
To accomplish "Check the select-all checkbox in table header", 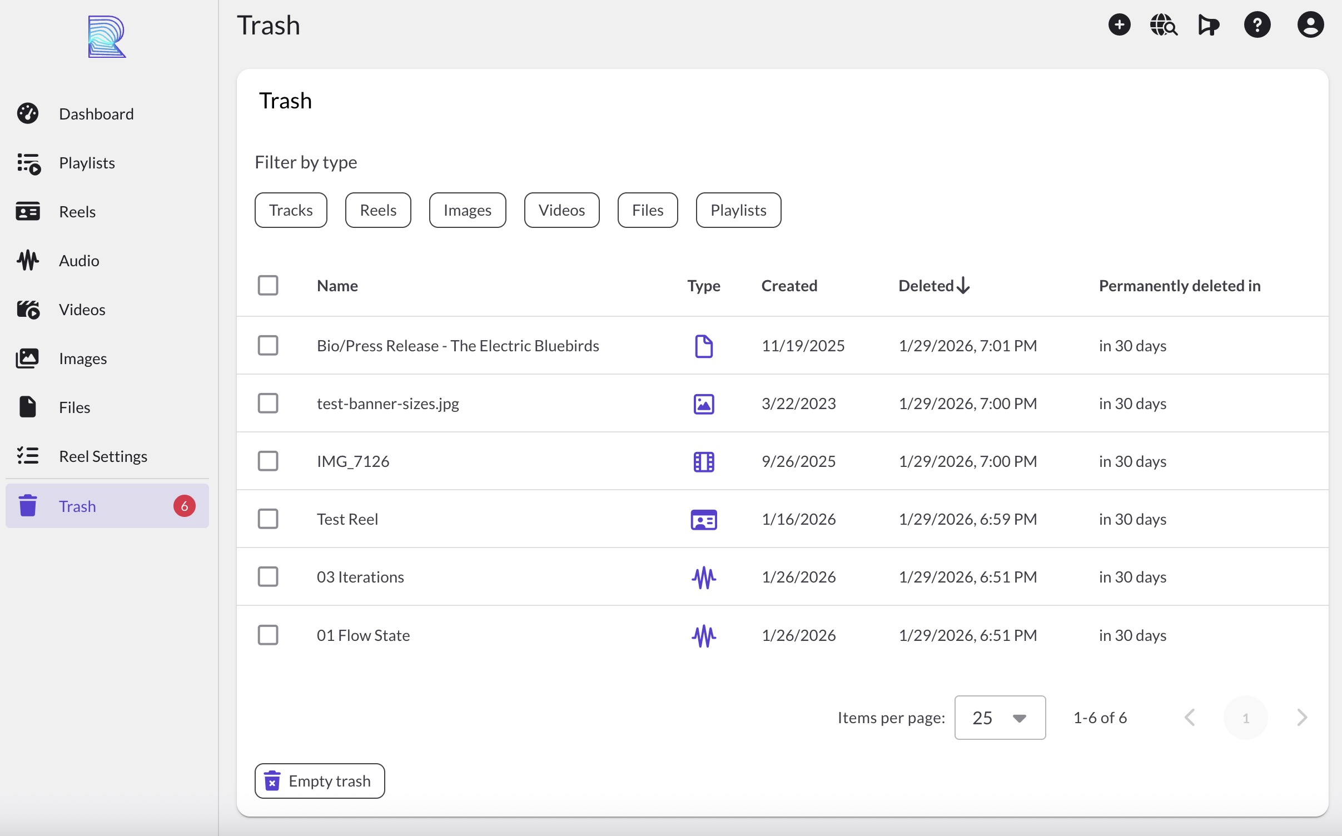I will point(268,286).
